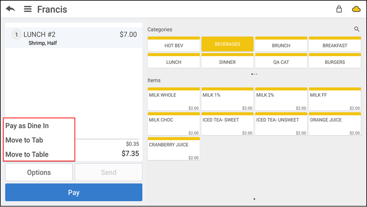Click the Items heading
The image size is (367, 207).
pyautogui.click(x=154, y=80)
